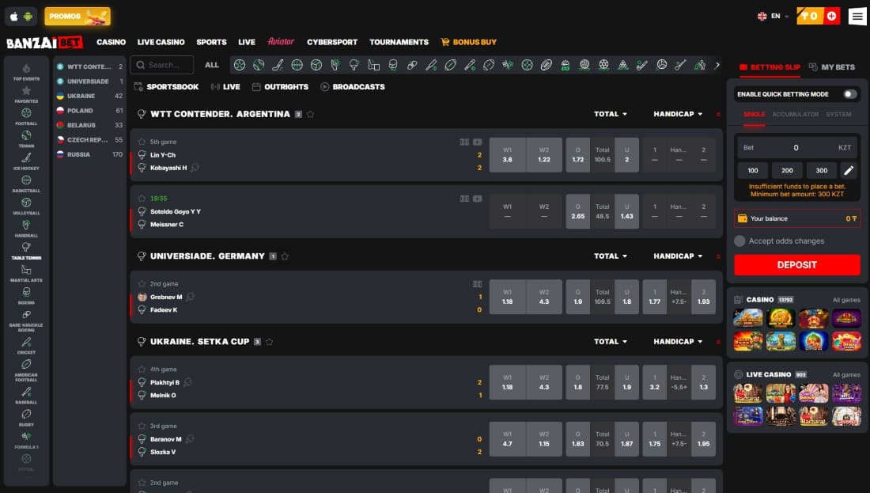
Task: Select Boxing in the sports sidebar
Action: click(x=26, y=295)
